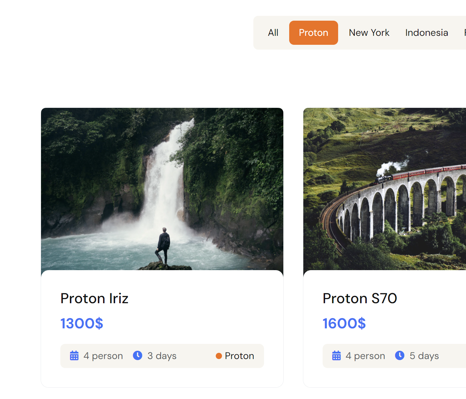Click the 4 person label on Proton Iriz card

[103, 356]
